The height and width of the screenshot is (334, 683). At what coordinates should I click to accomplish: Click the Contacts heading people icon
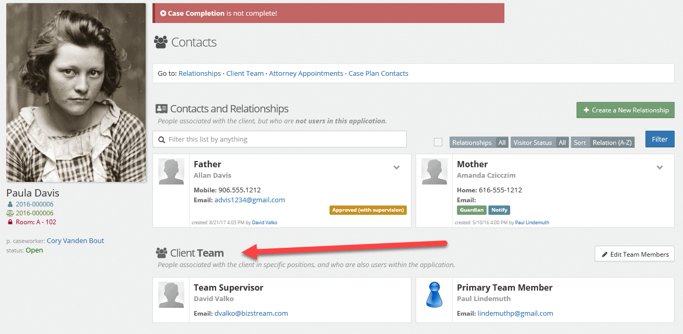tap(160, 42)
